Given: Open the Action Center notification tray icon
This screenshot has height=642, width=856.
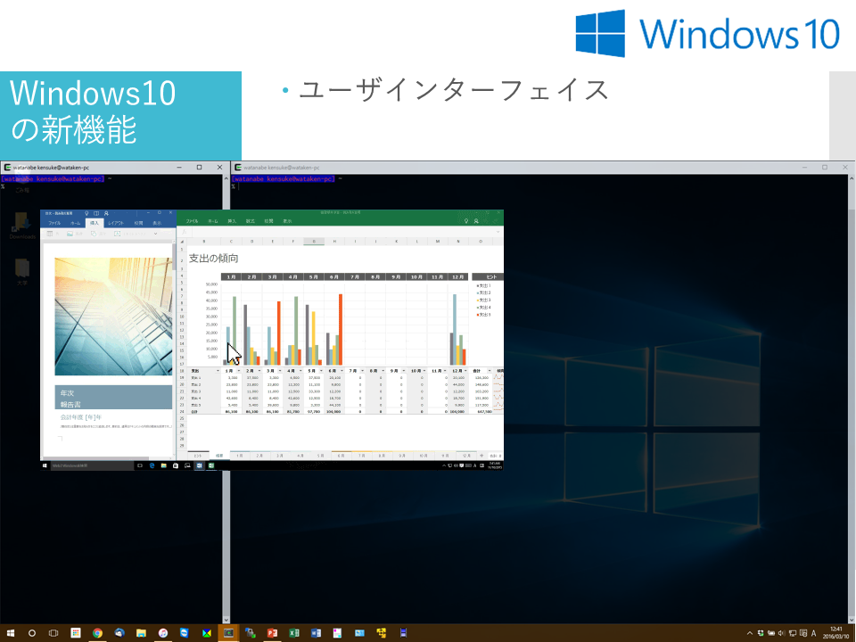Looking at the screenshot, I should [803, 634].
